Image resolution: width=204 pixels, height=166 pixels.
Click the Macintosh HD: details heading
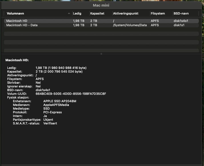tap(17, 60)
